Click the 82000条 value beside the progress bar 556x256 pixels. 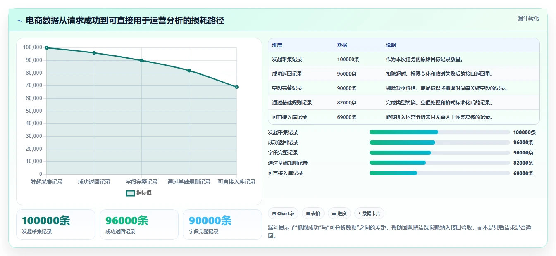point(523,163)
